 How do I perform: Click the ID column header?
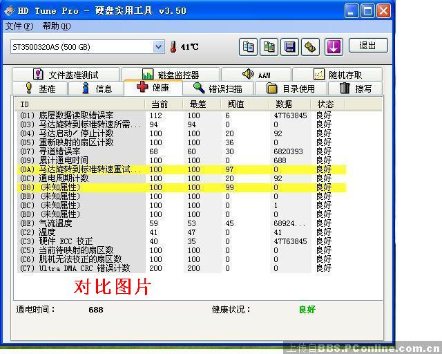[x=79, y=104]
